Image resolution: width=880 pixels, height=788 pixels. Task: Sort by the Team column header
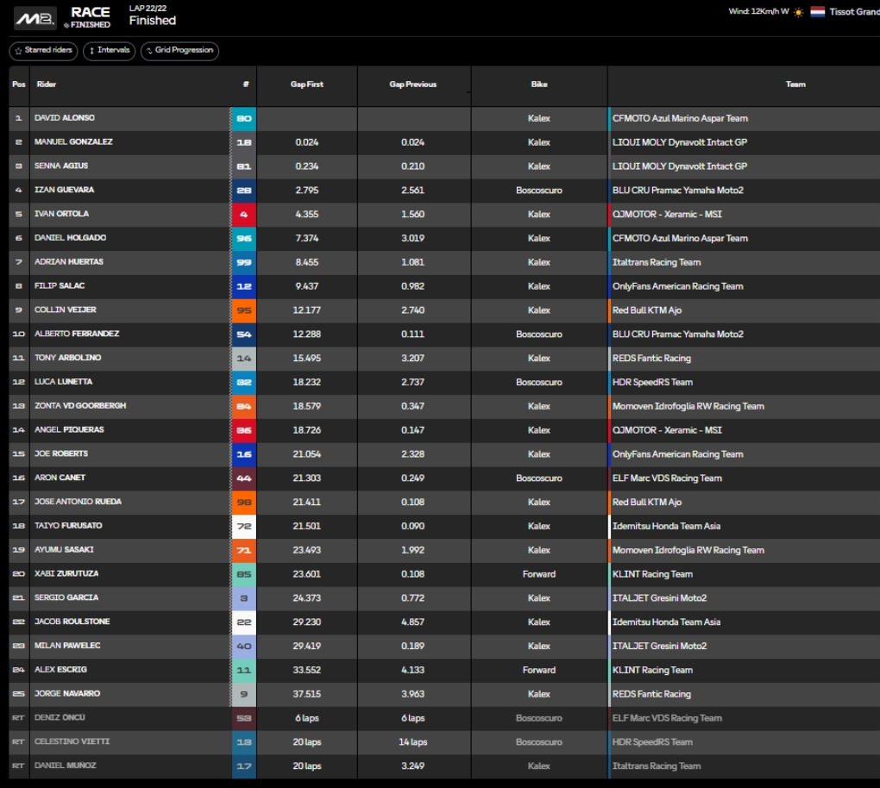795,84
